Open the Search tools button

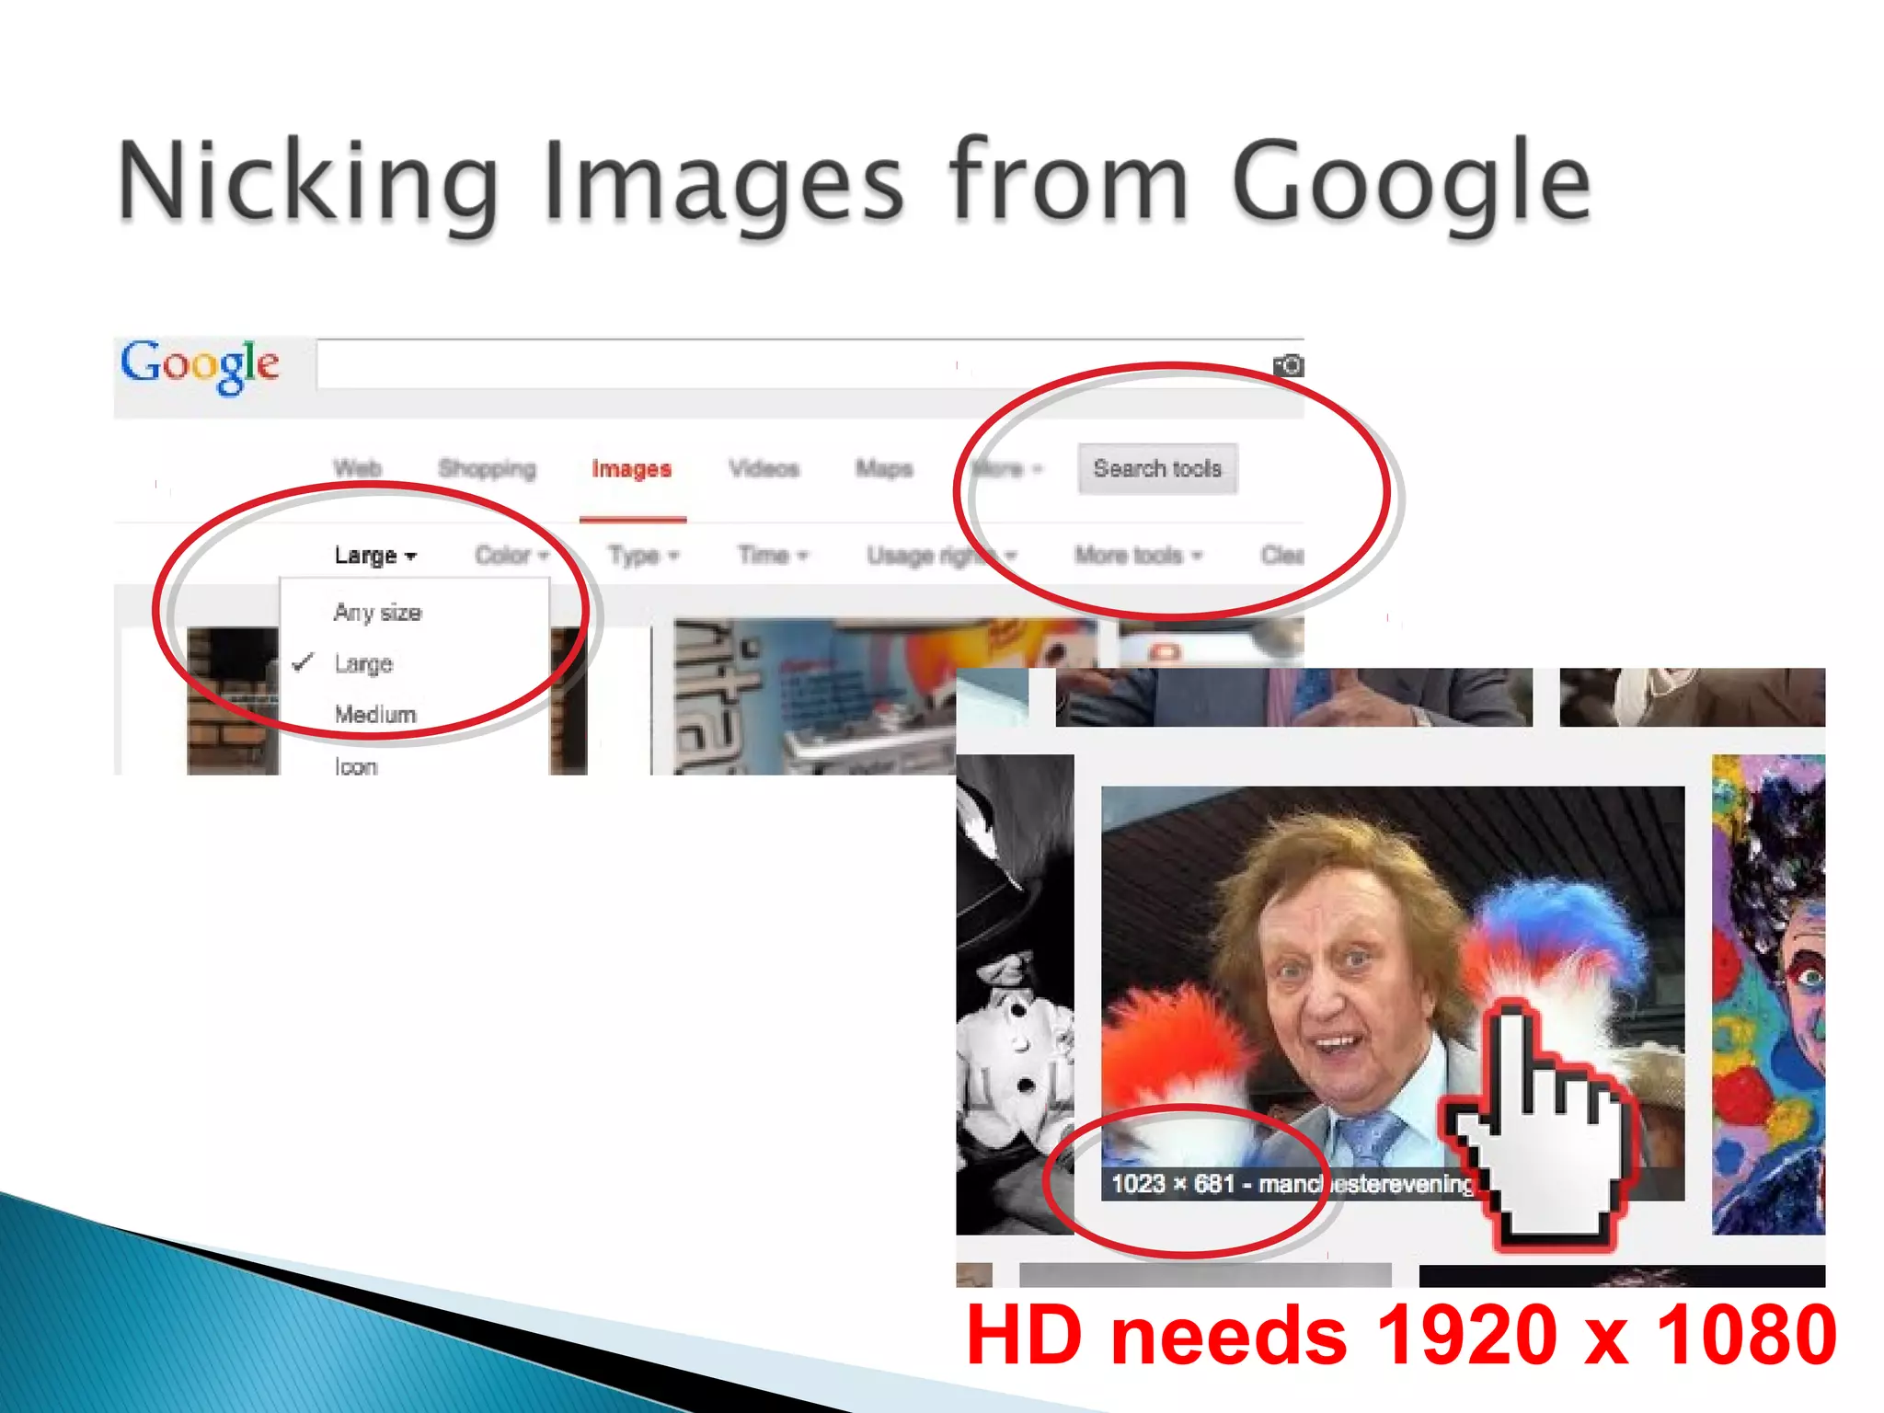tap(1156, 469)
